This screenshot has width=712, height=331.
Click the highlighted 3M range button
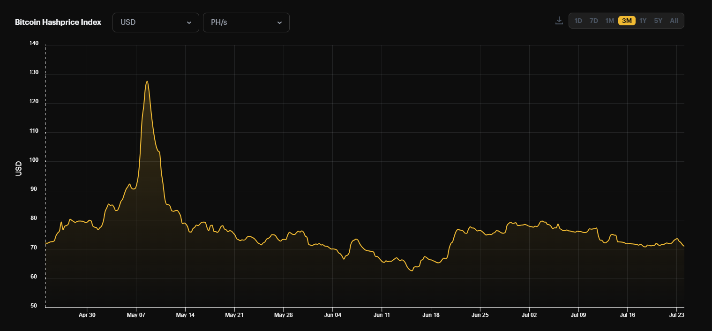coord(627,21)
